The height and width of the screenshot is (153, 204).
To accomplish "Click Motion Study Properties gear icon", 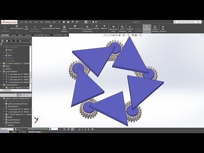I will pyautogui.click(x=92, y=129).
